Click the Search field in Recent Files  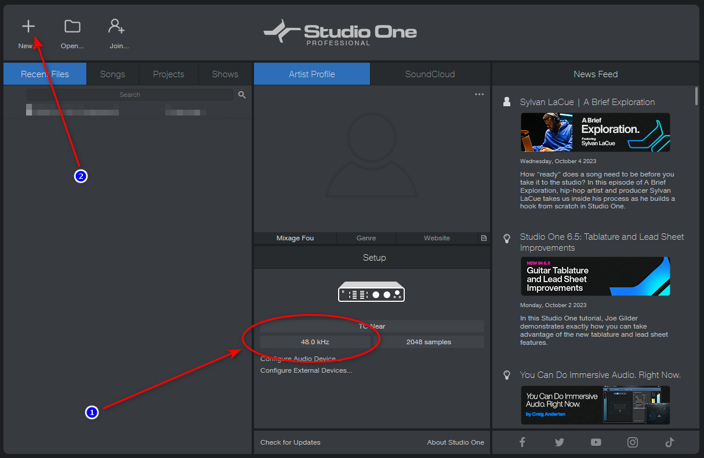[x=130, y=95]
